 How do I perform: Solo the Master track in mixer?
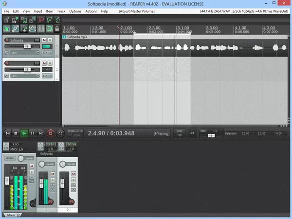click(x=32, y=172)
